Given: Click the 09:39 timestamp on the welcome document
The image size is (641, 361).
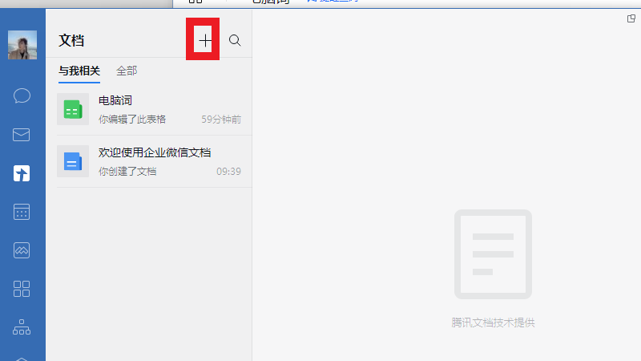Looking at the screenshot, I should pyautogui.click(x=228, y=172).
